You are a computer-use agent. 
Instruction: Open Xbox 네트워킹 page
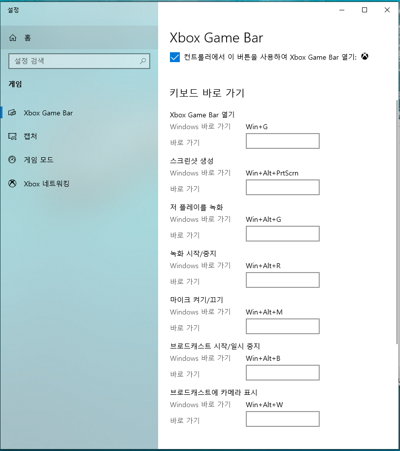[79, 183]
